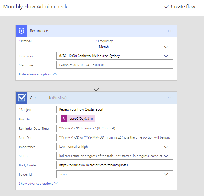
Task: Open the Time zone dropdown
Action: click(115, 56)
